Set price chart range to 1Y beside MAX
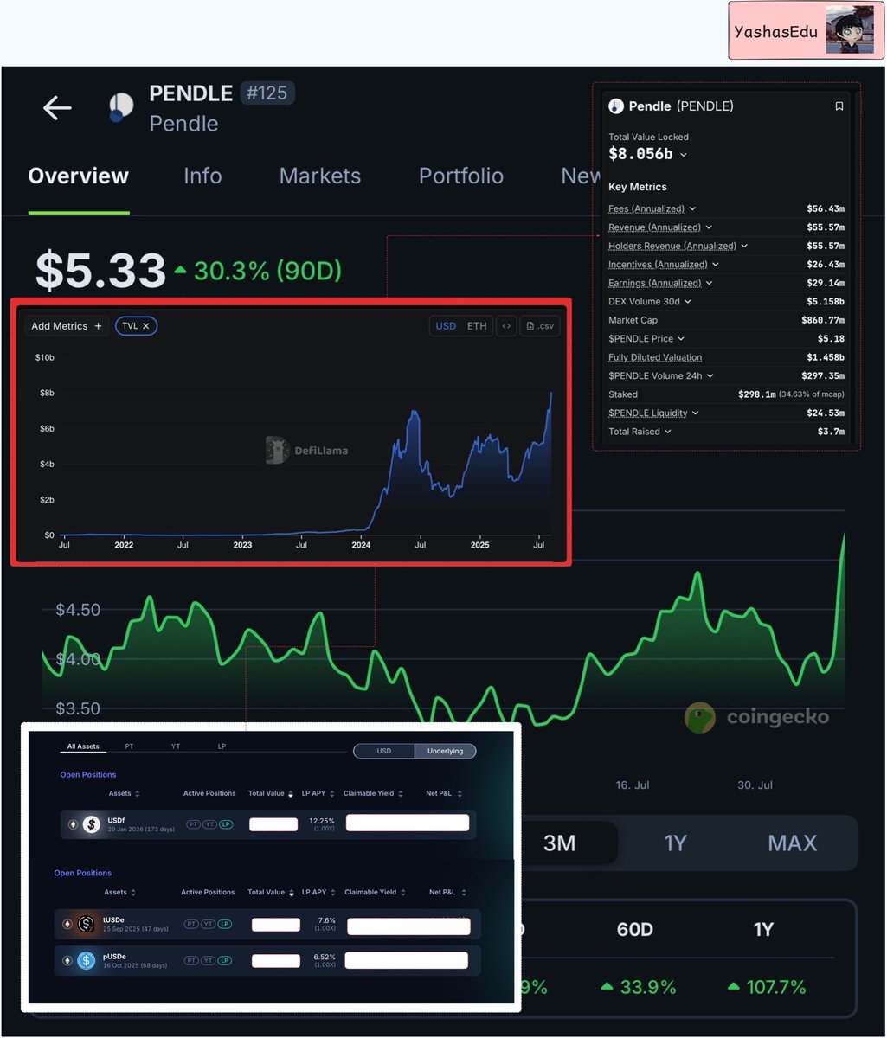The image size is (887, 1038). point(675,843)
